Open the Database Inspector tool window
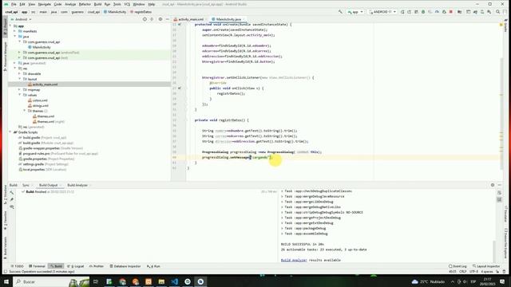The width and height of the screenshot is (511, 287). click(125, 266)
